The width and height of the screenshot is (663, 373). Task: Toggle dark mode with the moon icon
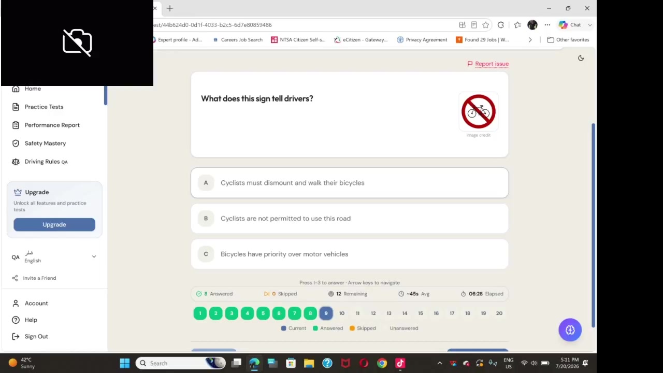point(581,58)
